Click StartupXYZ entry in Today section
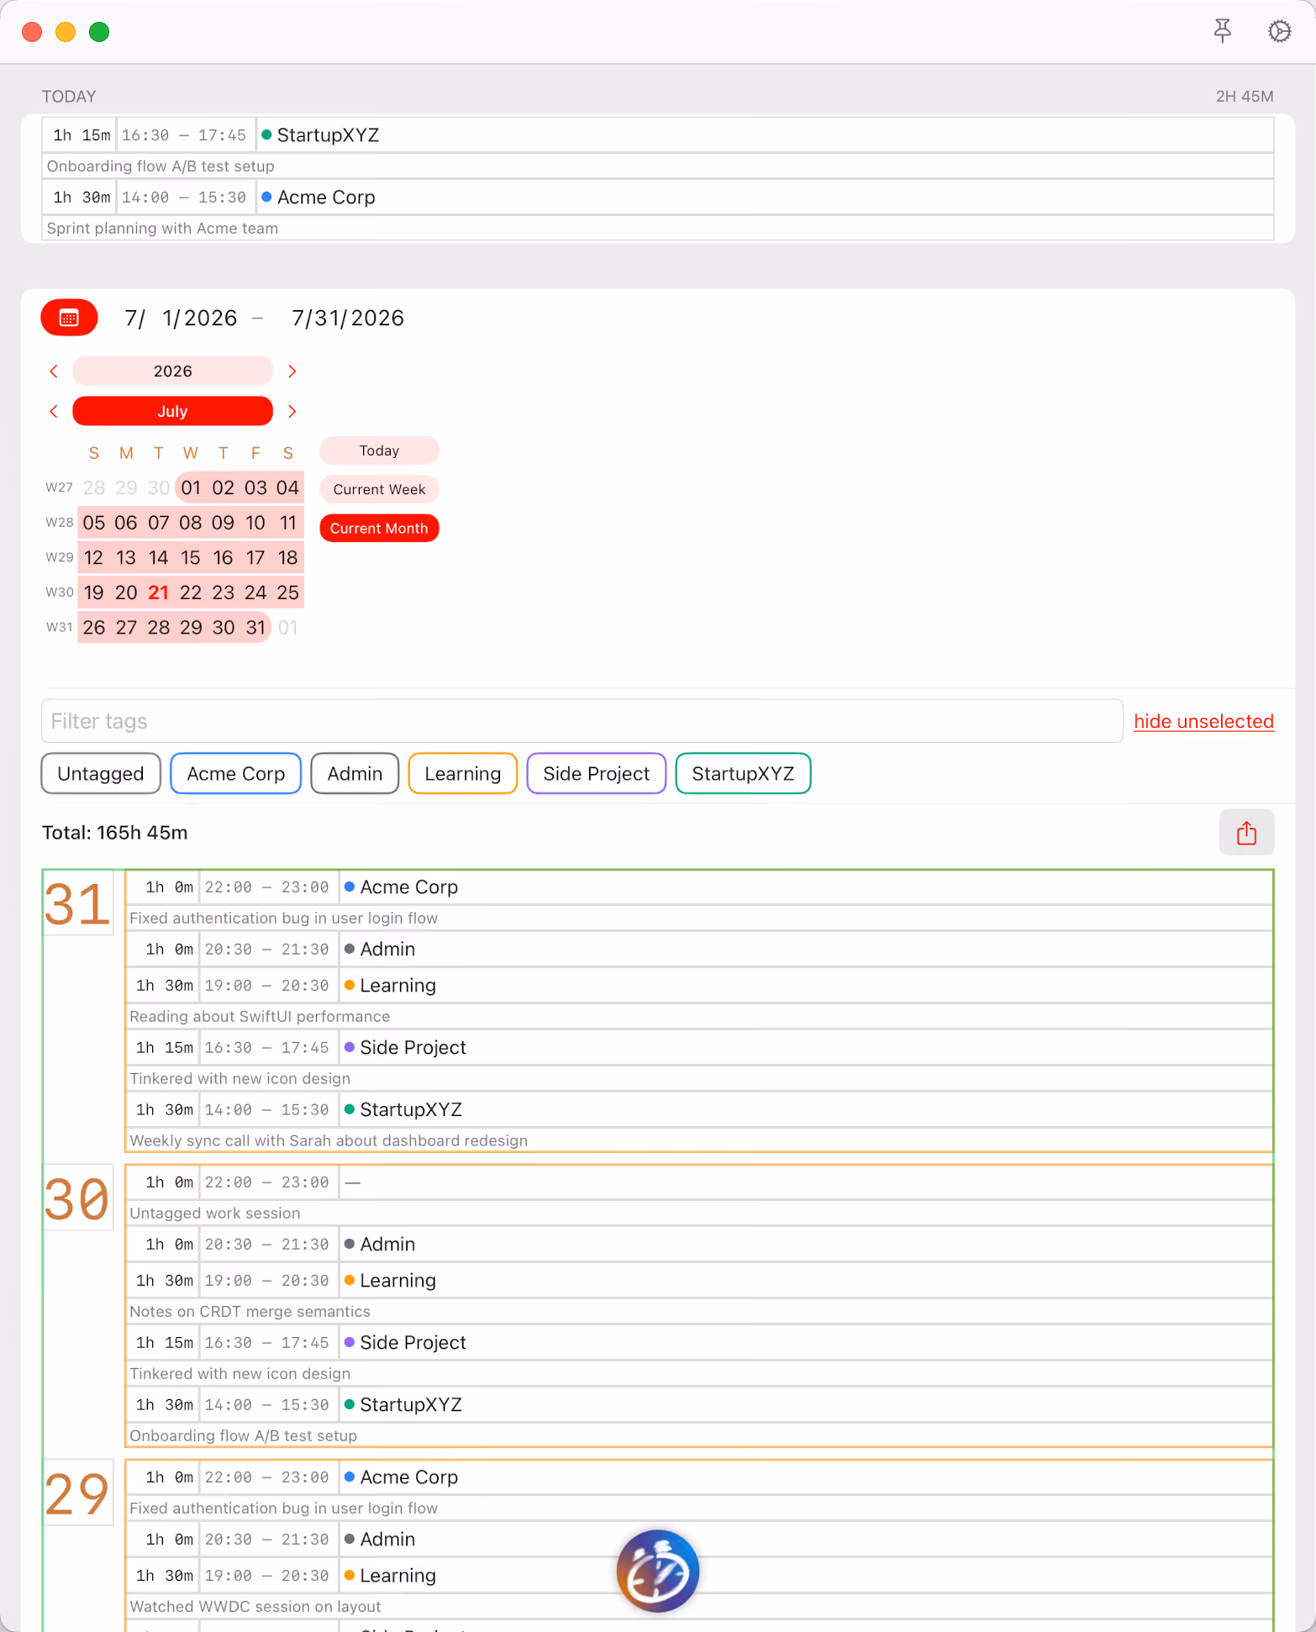This screenshot has height=1632, width=1316. (x=658, y=135)
